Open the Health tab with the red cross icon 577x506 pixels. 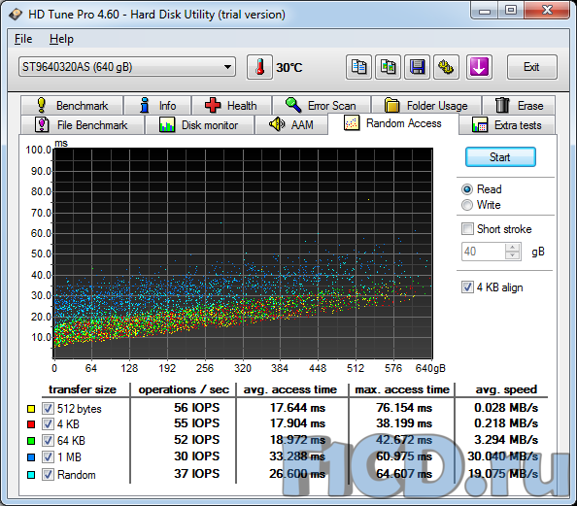point(231,106)
